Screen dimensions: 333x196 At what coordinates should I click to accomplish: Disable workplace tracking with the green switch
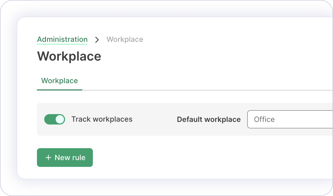click(x=55, y=119)
